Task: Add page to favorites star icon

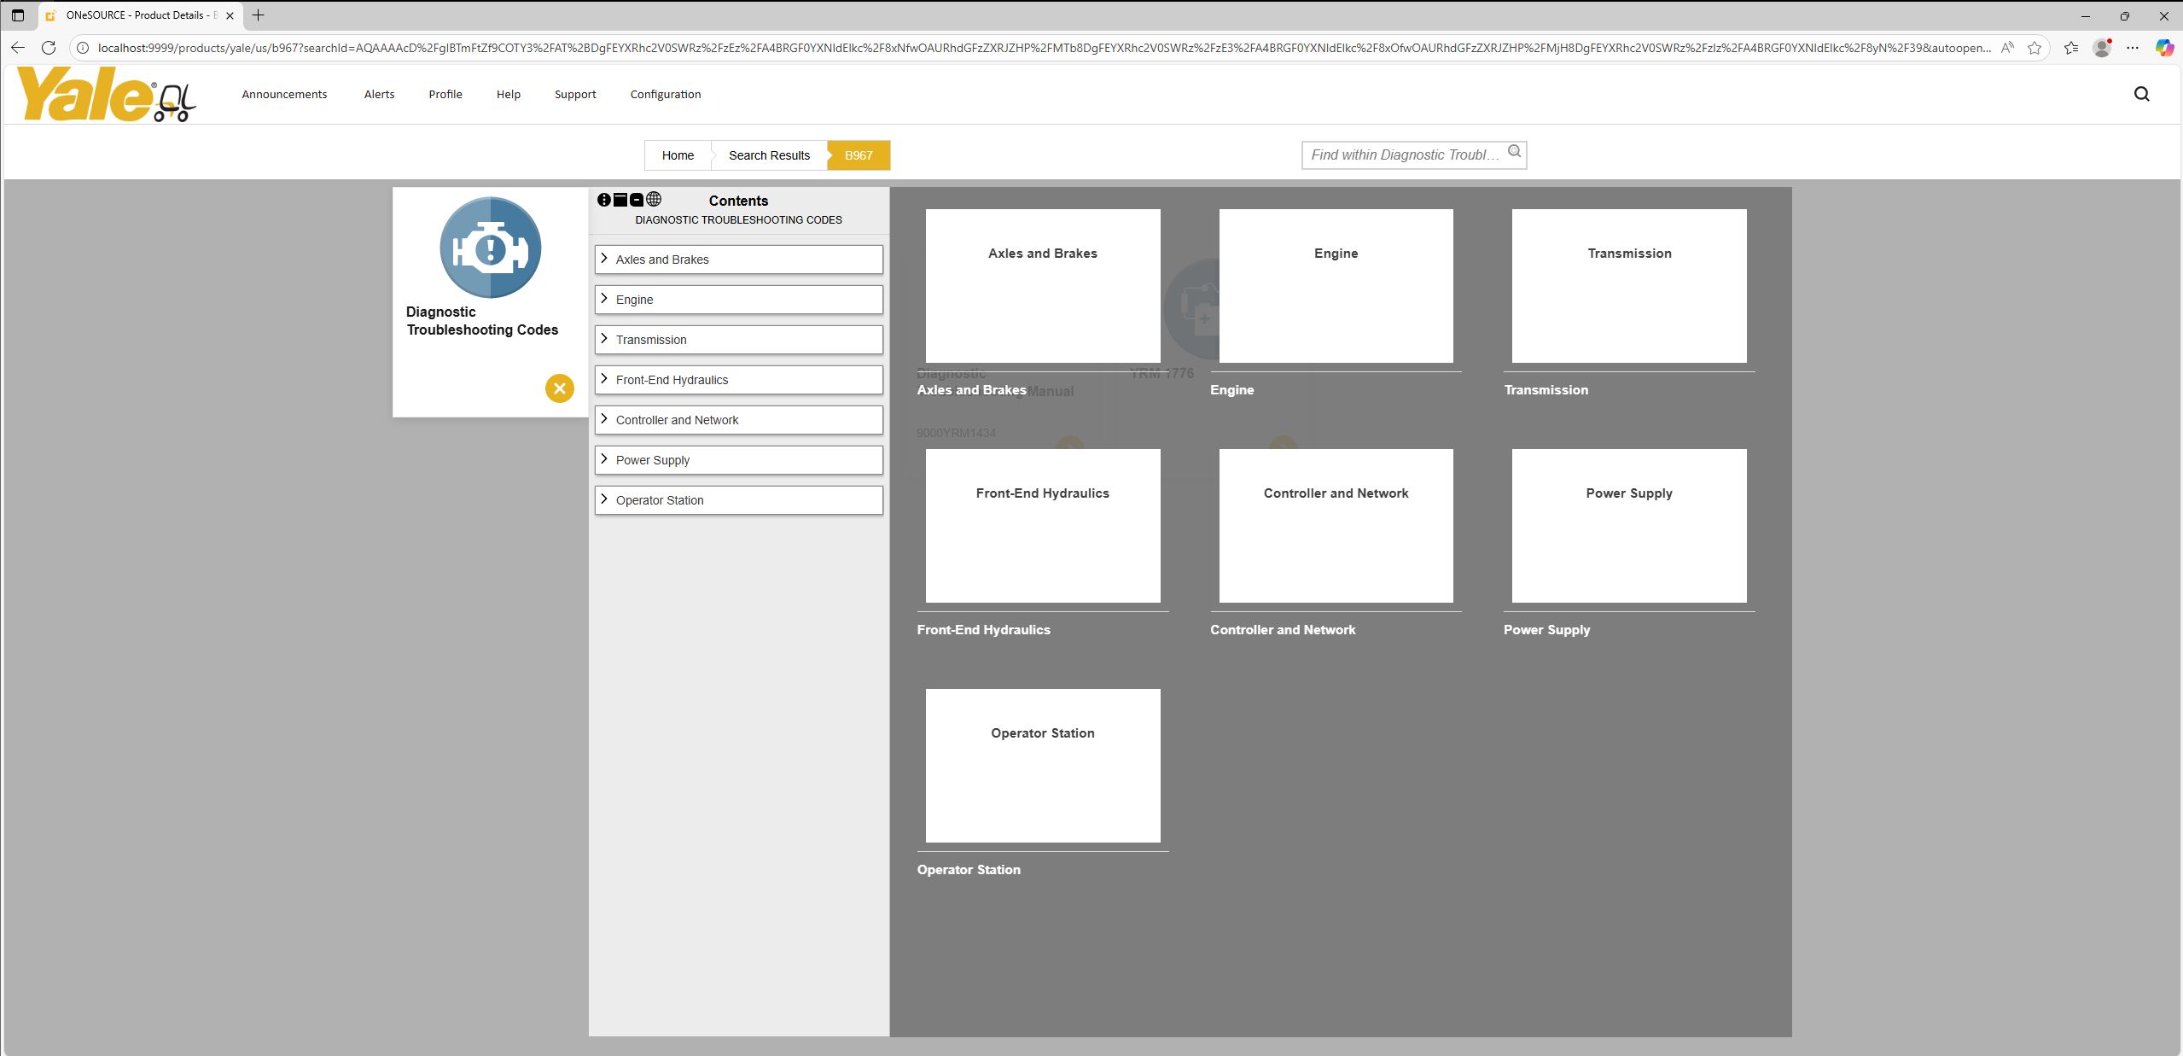Action: click(x=2035, y=48)
